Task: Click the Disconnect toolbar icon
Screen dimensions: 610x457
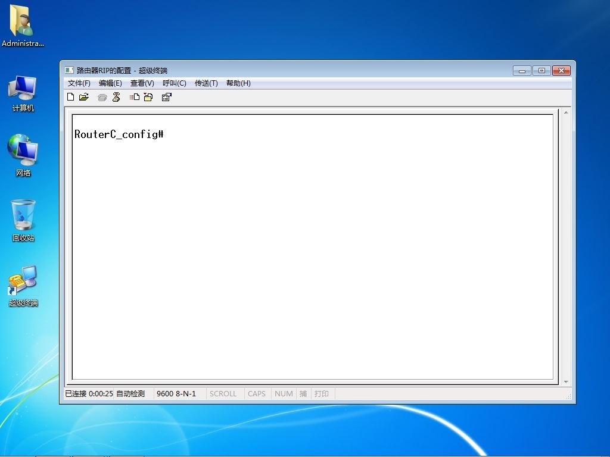Action: pyautogui.click(x=116, y=97)
